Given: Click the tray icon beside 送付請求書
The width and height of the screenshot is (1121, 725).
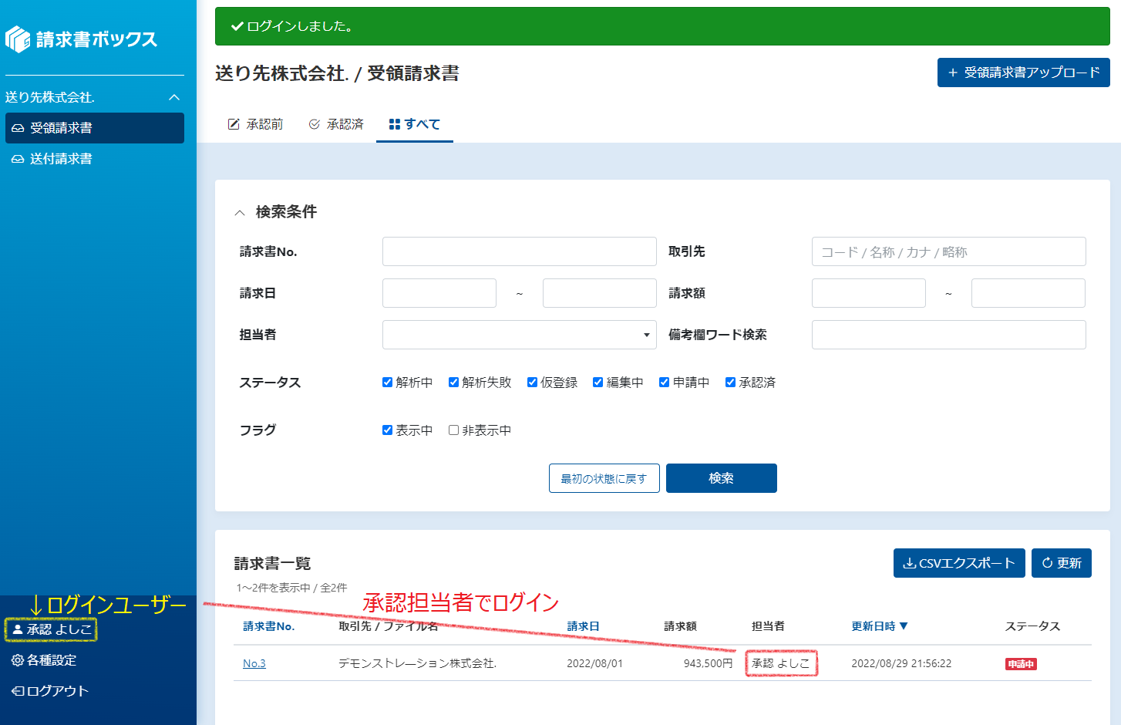Looking at the screenshot, I should [18, 159].
